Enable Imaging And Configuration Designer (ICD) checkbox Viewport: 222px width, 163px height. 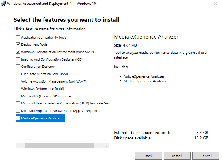(18, 59)
